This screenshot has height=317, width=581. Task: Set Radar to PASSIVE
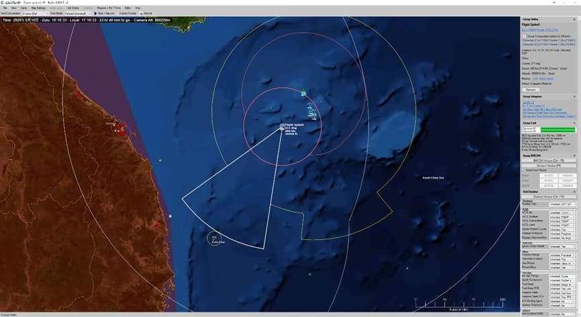pos(567,176)
